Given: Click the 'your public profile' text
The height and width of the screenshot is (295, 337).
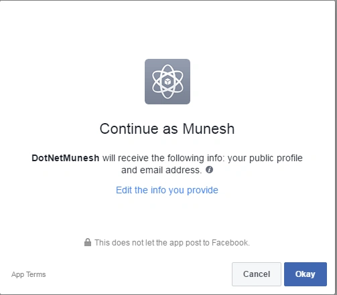Looking at the screenshot, I should [265, 159].
